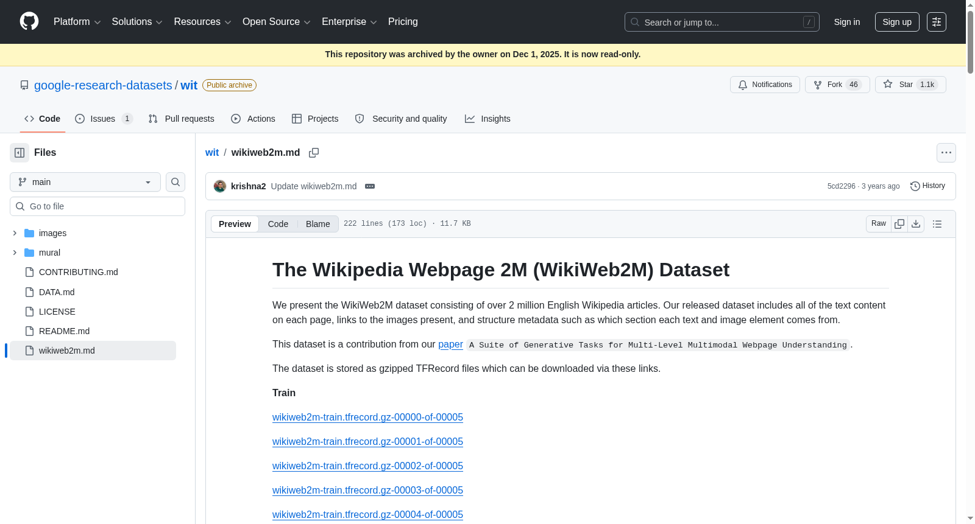View the file History
The image size is (975, 524).
(x=927, y=186)
